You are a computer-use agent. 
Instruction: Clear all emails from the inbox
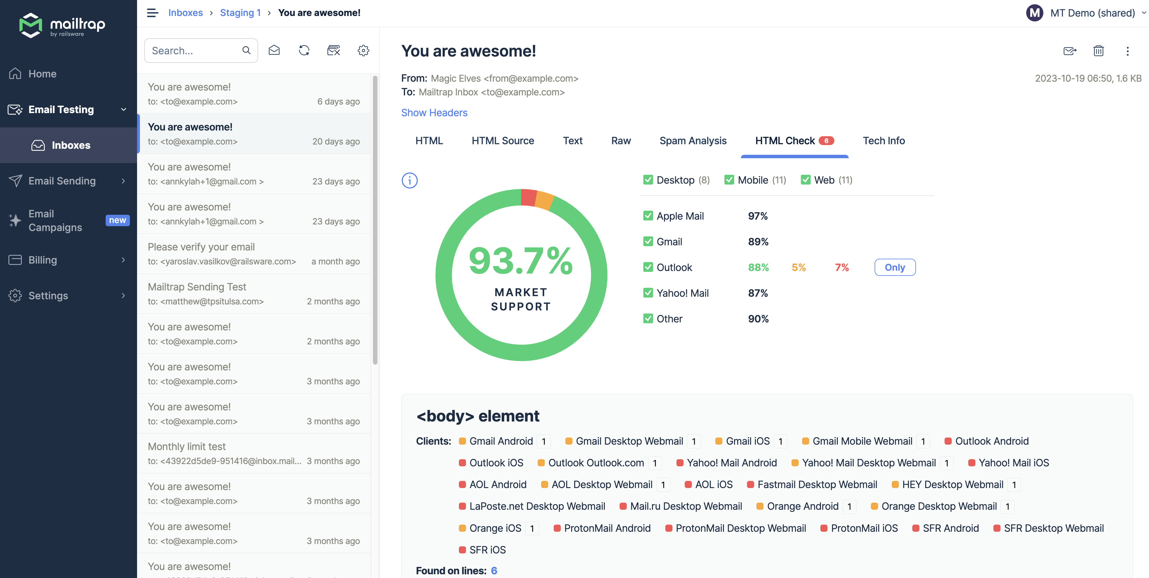coord(334,50)
